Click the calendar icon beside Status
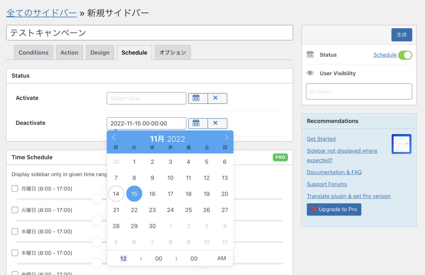Viewport: 425px width, 275px height. (310, 55)
